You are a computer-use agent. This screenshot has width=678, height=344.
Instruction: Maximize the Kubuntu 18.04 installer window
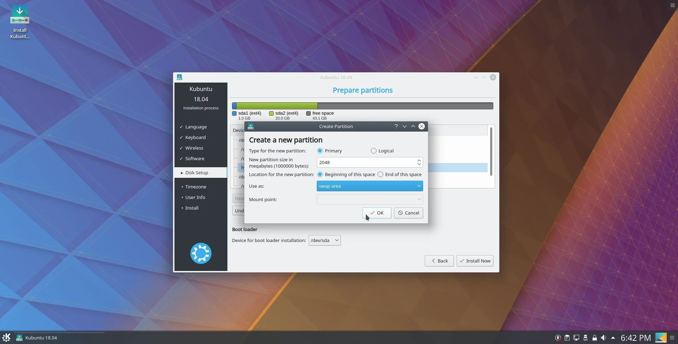click(484, 77)
